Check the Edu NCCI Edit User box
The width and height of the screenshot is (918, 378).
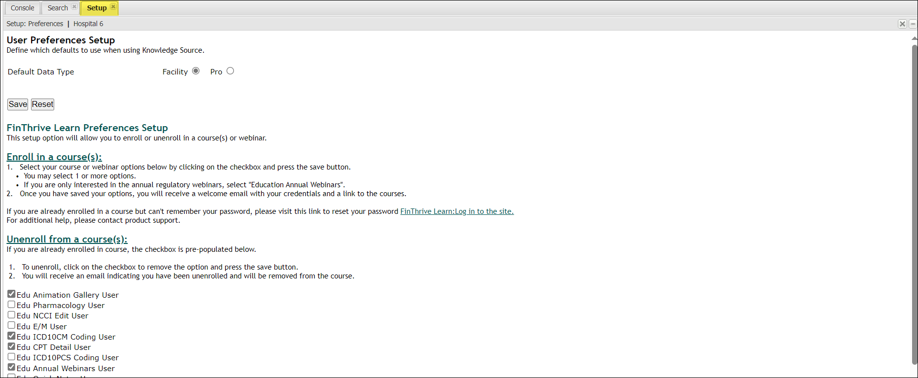(x=11, y=315)
